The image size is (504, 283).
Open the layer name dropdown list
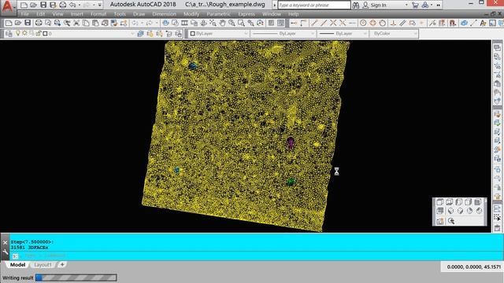(x=132, y=33)
